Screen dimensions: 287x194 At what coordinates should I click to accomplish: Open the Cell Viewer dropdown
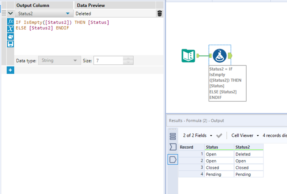(245, 135)
